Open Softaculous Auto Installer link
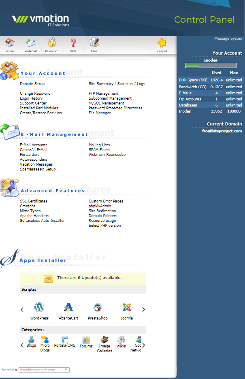 click(x=42, y=220)
